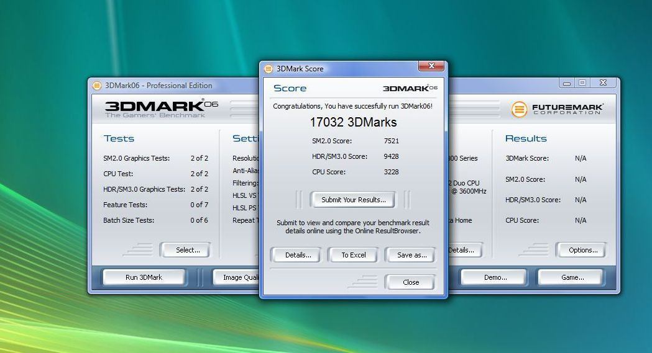Click the 3600MHz CPU info text

tap(469, 191)
